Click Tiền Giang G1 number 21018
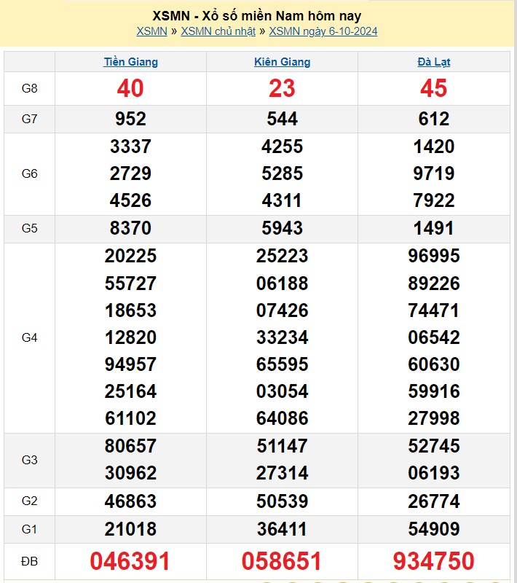 pos(130,529)
